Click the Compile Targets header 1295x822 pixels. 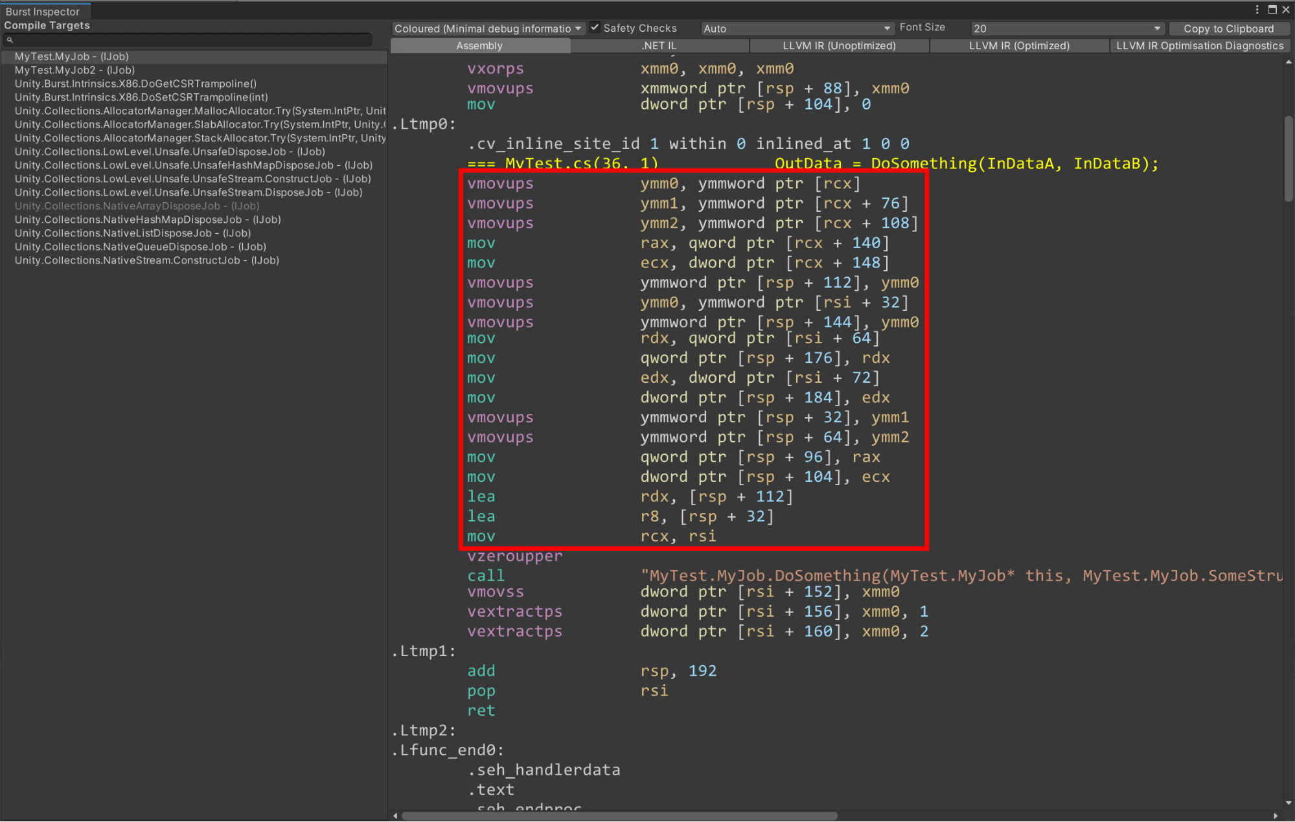(47, 25)
